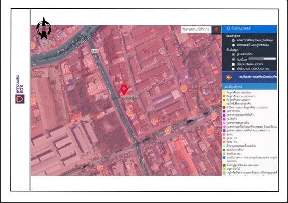Select the Google Maps street map radio button

click(x=233, y=45)
